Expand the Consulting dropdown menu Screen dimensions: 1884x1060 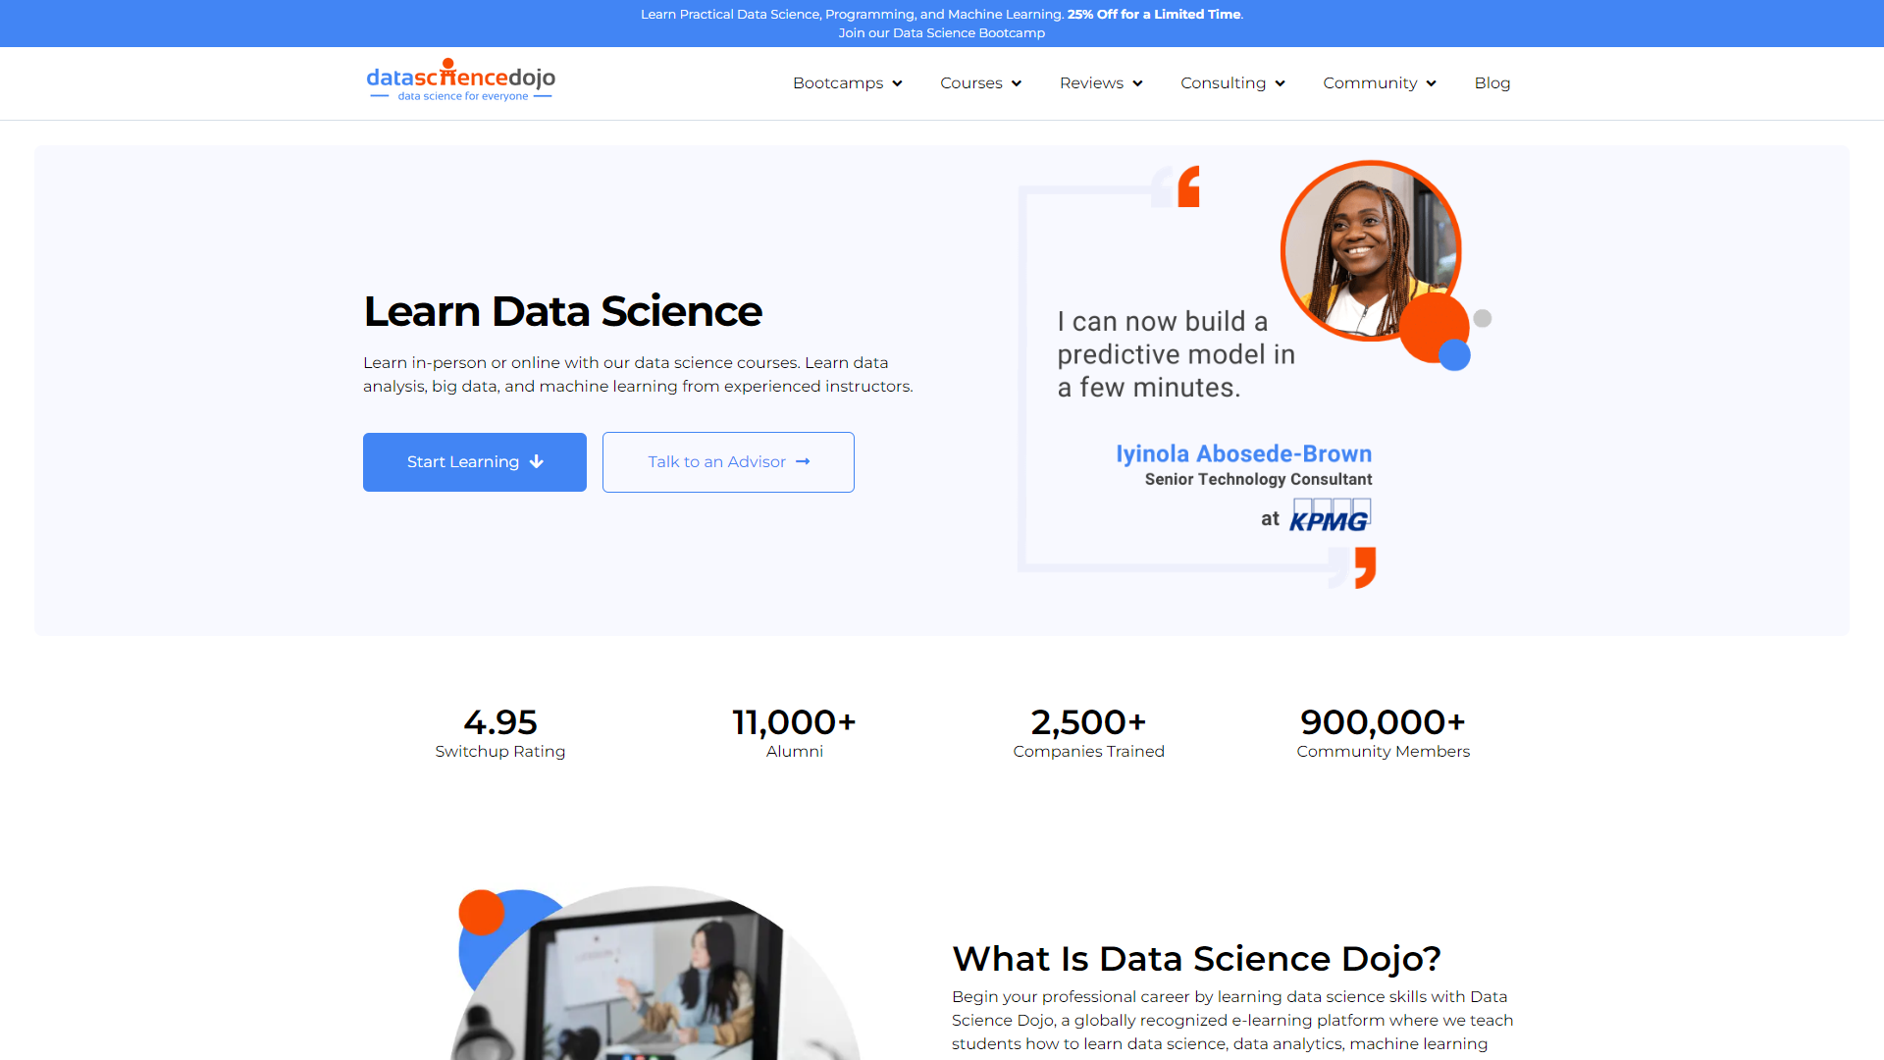point(1230,82)
